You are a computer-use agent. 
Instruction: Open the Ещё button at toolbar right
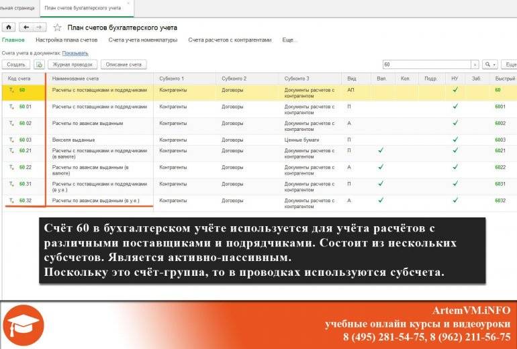click(x=509, y=64)
